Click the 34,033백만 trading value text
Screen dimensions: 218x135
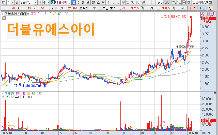click(101, 8)
